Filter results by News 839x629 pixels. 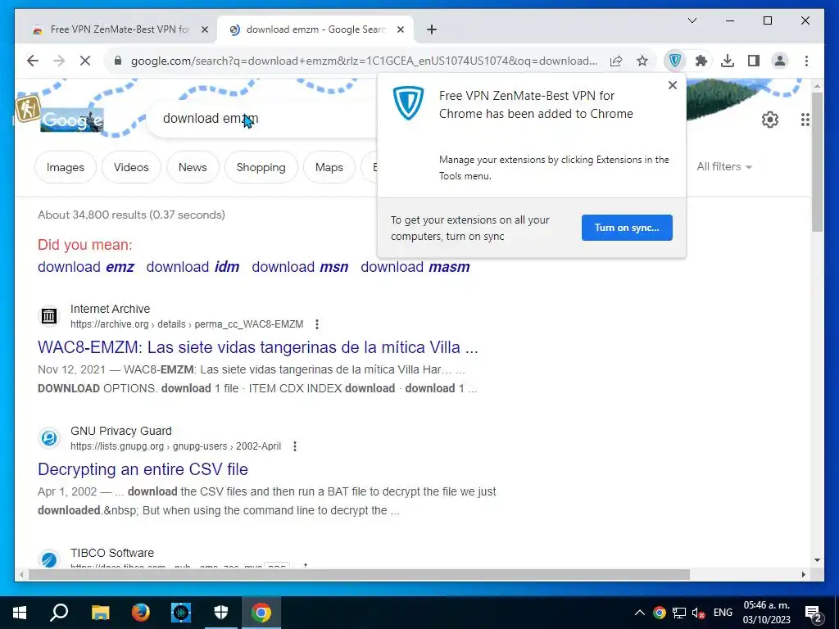pos(193,167)
